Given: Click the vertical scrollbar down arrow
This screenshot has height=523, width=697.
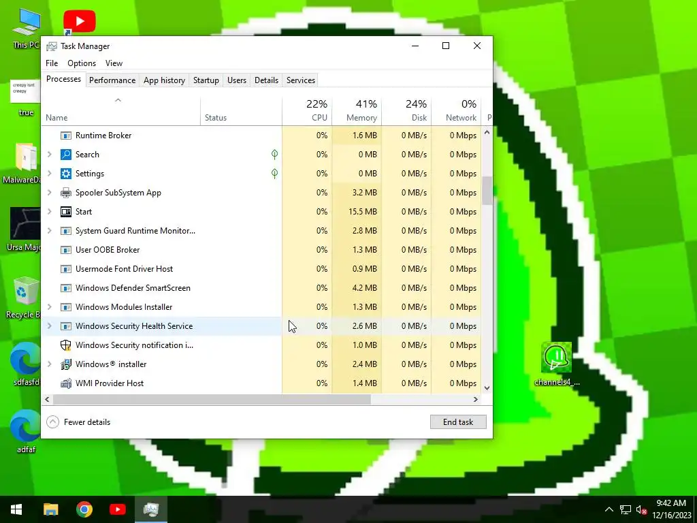Looking at the screenshot, I should [x=487, y=387].
